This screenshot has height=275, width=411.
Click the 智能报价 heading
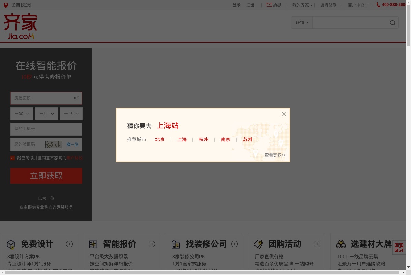120,244
